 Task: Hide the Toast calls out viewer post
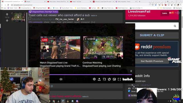(59, 22)
